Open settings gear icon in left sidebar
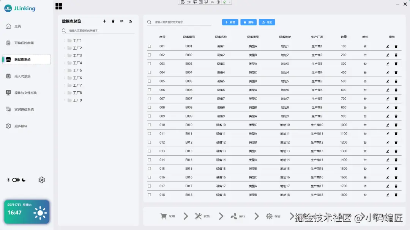Image resolution: width=410 pixels, height=230 pixels. tap(42, 180)
